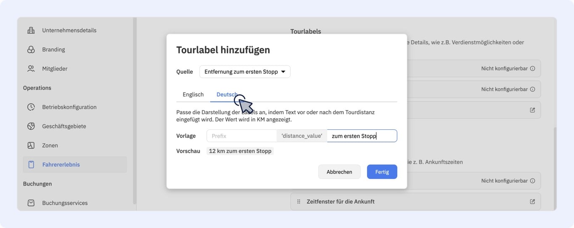This screenshot has height=228, width=574.
Task: Click the Unternehmensdetails building icon
Action: [x=31, y=30]
